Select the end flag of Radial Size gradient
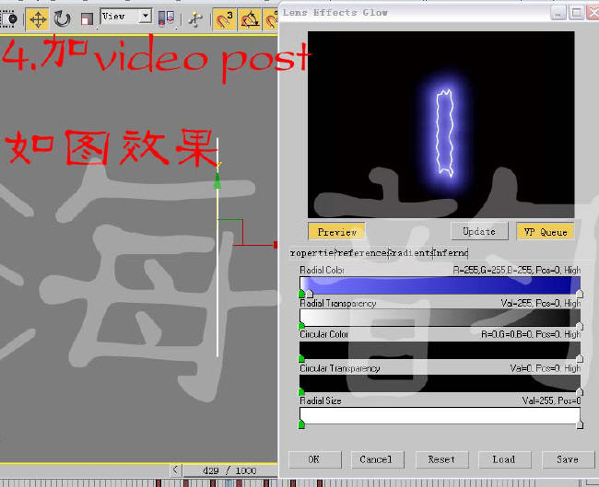 (580, 424)
